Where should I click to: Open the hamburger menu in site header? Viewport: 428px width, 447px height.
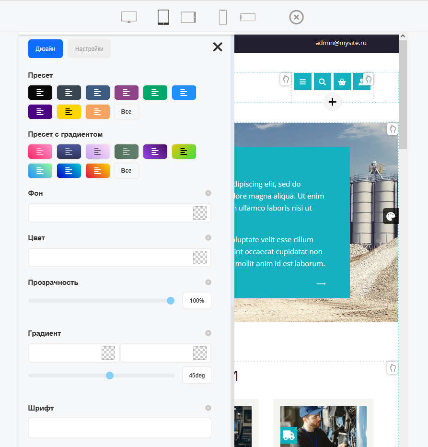(302, 82)
